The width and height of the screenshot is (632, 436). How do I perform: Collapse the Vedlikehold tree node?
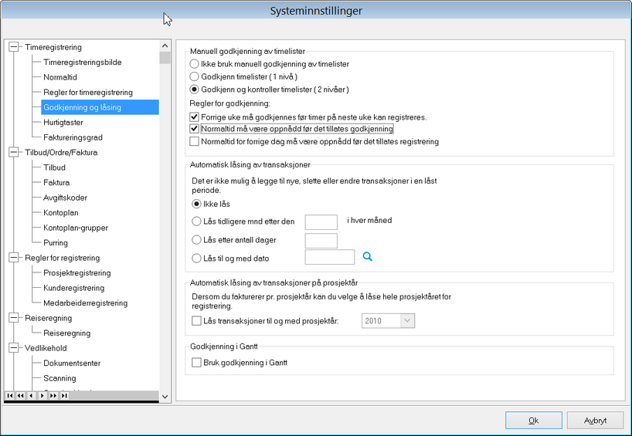click(14, 348)
